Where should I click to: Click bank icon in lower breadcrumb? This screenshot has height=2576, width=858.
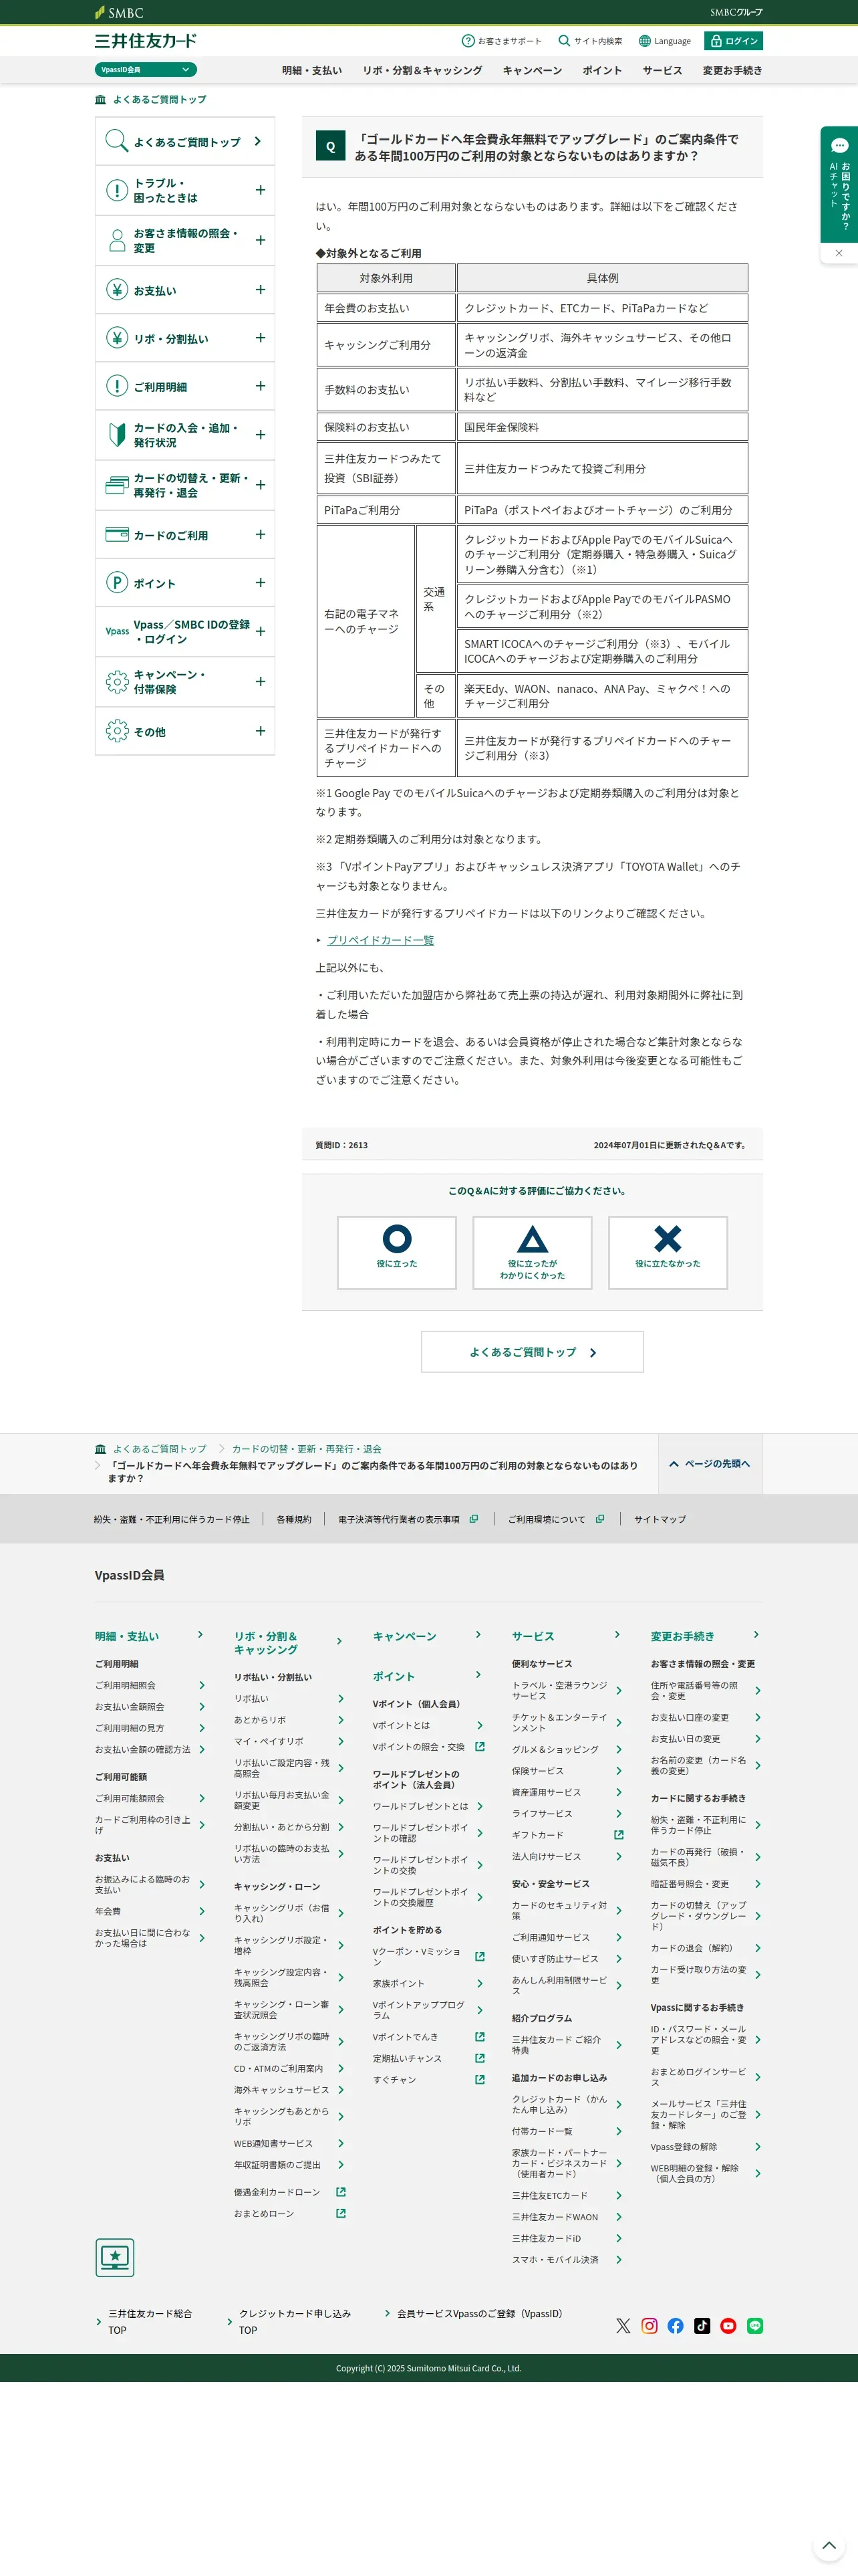[100, 1449]
